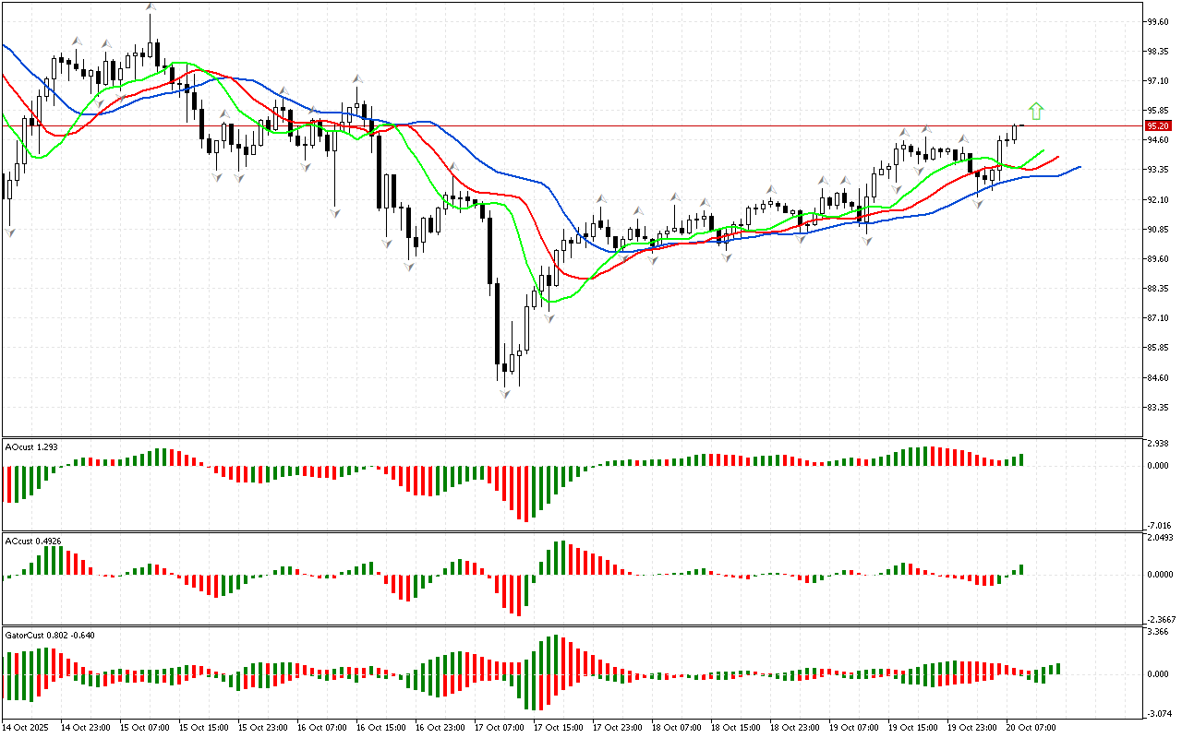The height and width of the screenshot is (738, 1182).
Task: Click the up fractal above the 16 Oct 15:00 peak
Action: coord(356,79)
